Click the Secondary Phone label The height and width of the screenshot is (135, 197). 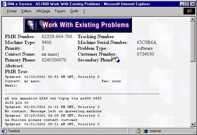click(96, 60)
